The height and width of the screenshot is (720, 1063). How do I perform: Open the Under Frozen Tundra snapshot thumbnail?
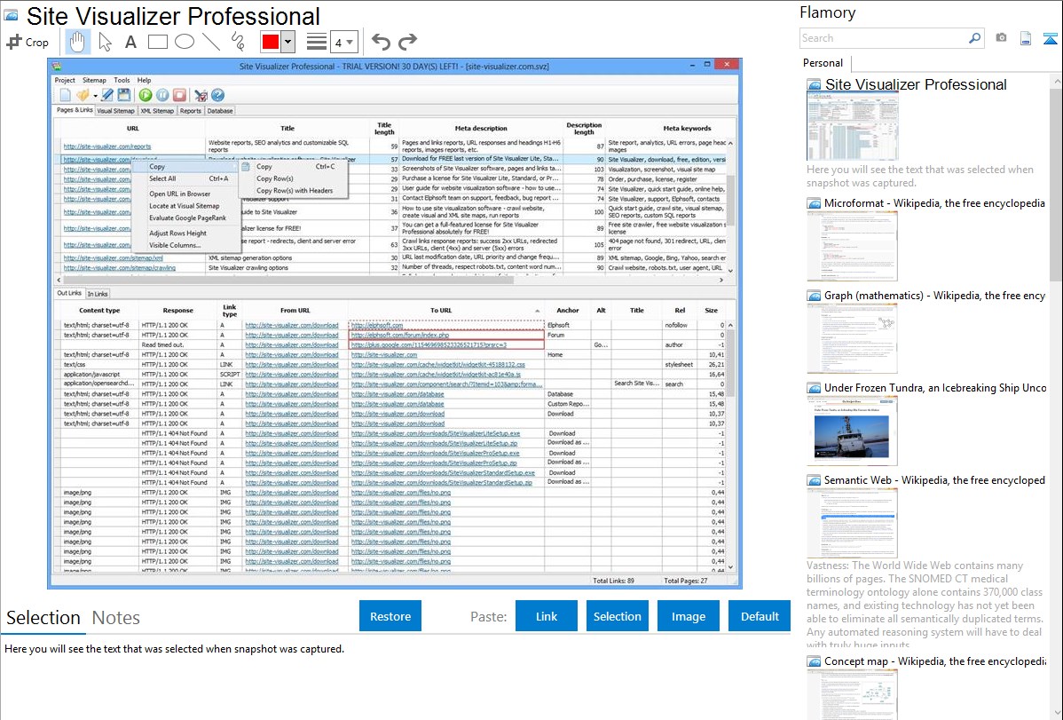pos(852,431)
